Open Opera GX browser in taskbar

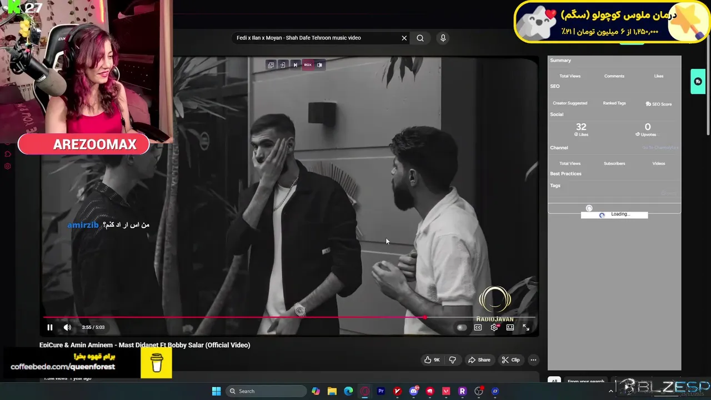pyautogui.click(x=364, y=391)
